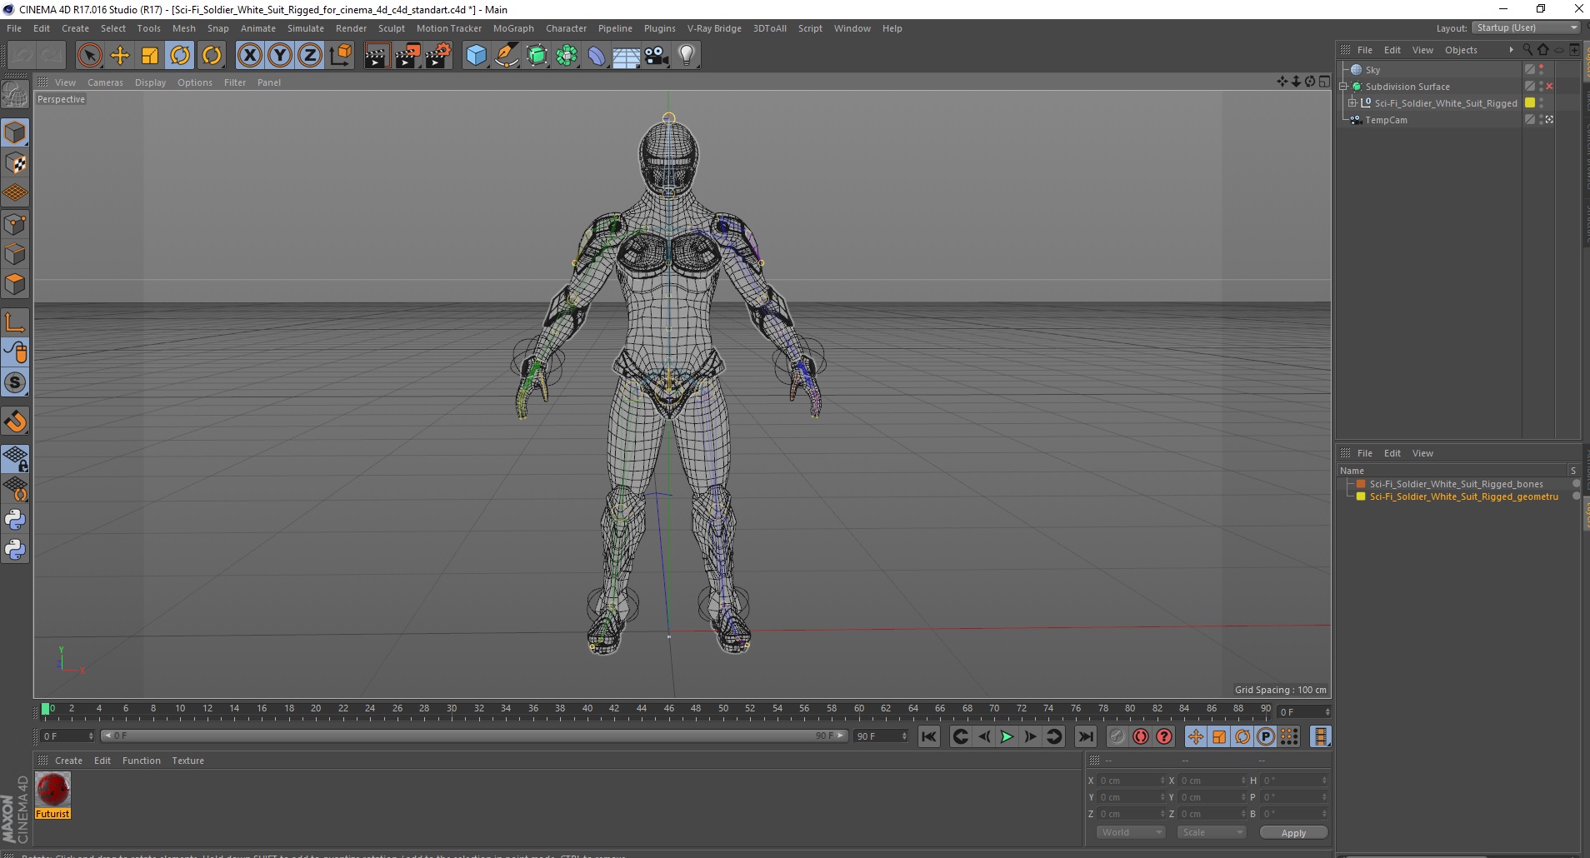Switch to Texture mode in left toolbar
Image resolution: width=1590 pixels, height=858 pixels.
15,163
